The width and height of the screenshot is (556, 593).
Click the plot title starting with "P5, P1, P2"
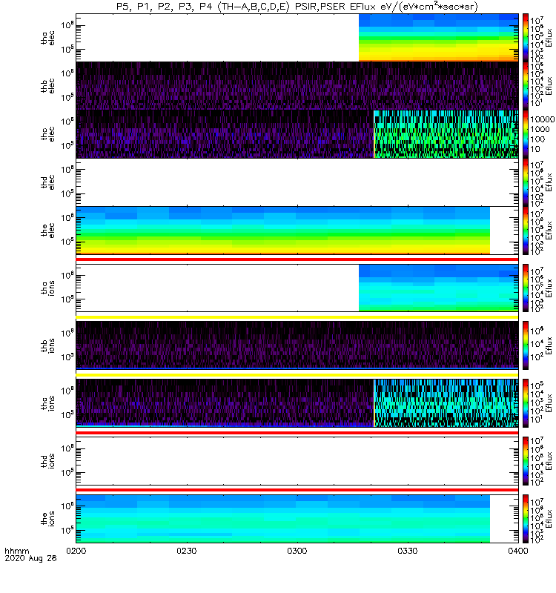(297, 7)
